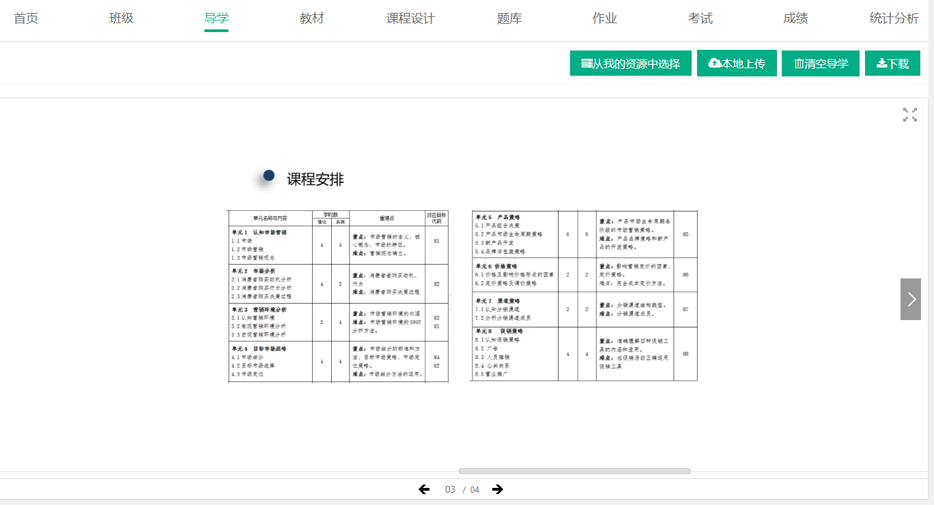The width and height of the screenshot is (934, 505).
Task: Open the 课程设计 section
Action: tap(408, 18)
